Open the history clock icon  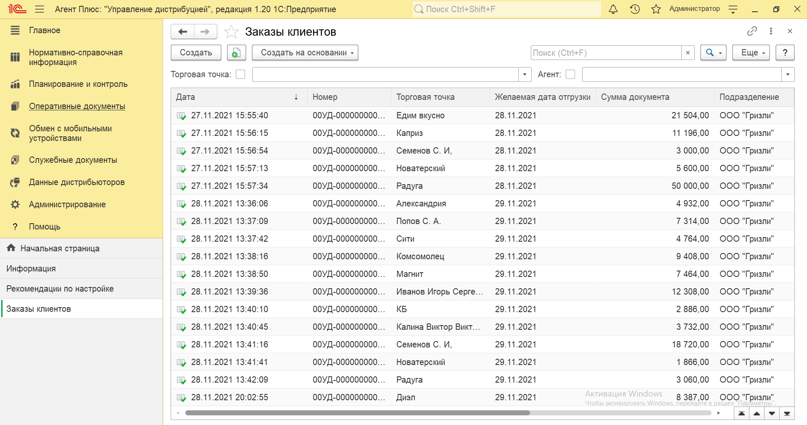coord(635,9)
